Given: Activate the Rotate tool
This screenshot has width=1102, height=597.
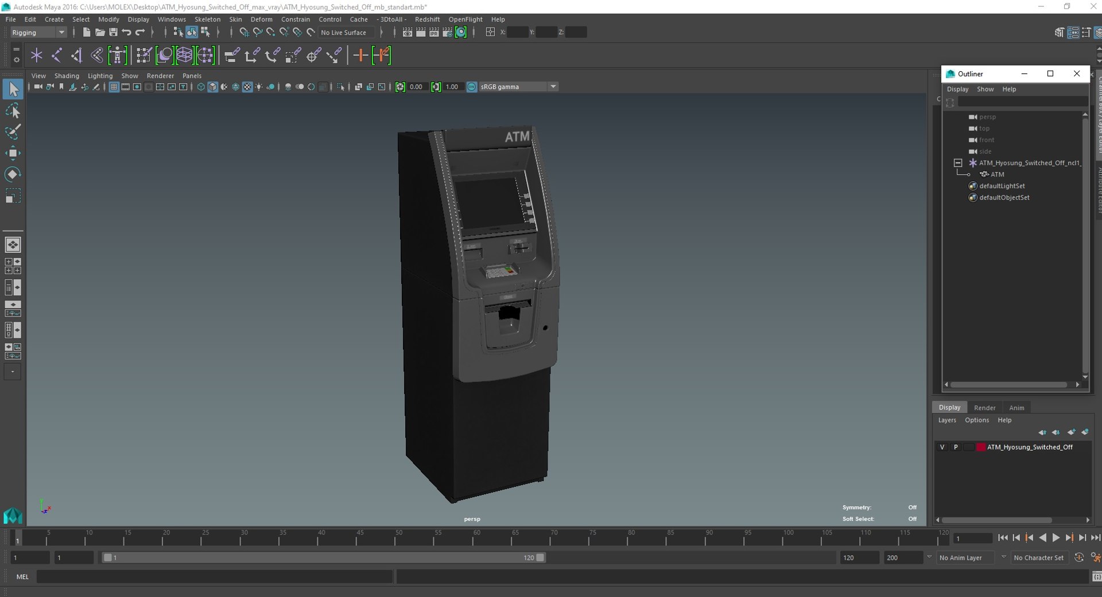Looking at the screenshot, I should point(13,174).
